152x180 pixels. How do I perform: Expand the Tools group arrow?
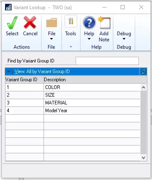tap(71, 47)
